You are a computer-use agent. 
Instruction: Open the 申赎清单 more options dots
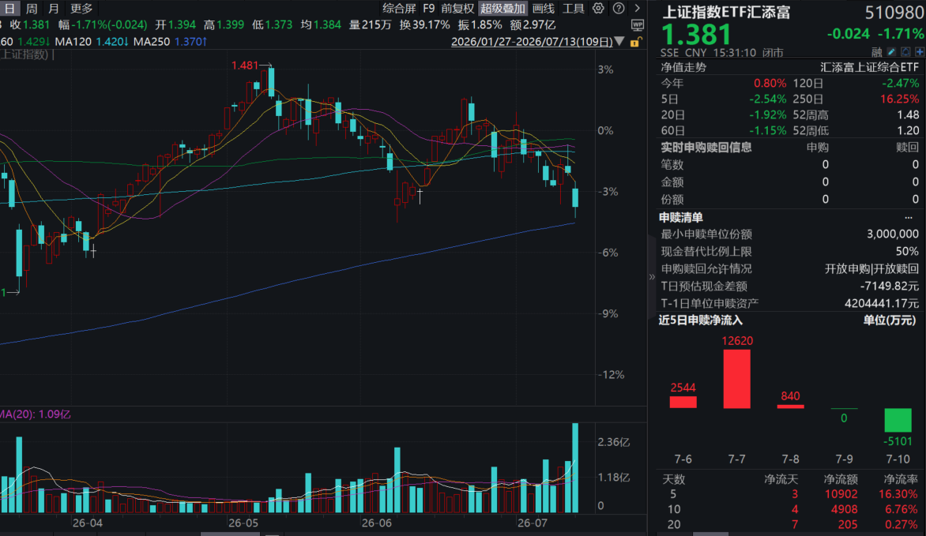[909, 217]
